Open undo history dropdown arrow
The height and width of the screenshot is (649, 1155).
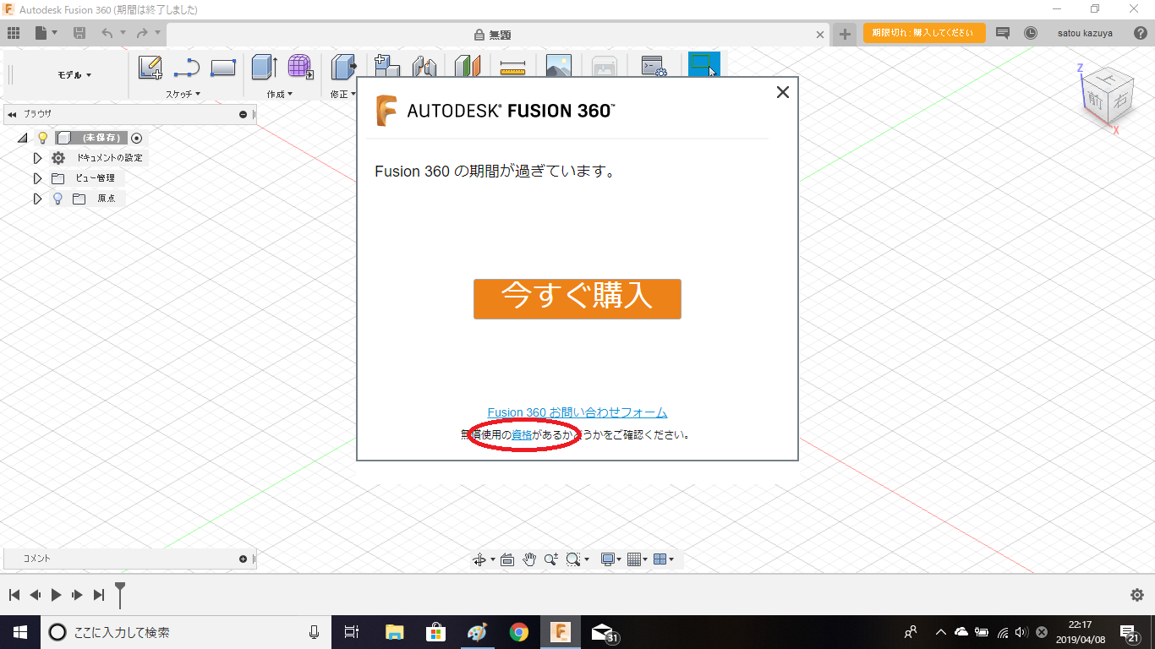pos(123,33)
